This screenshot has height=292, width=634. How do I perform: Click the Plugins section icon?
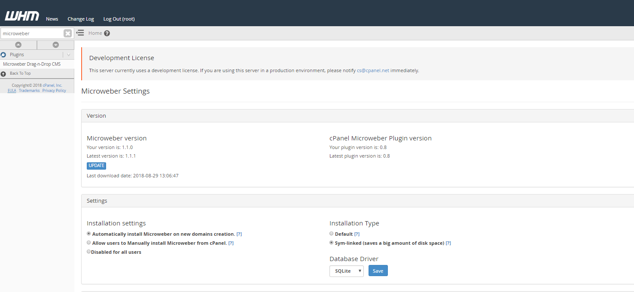click(x=3, y=55)
